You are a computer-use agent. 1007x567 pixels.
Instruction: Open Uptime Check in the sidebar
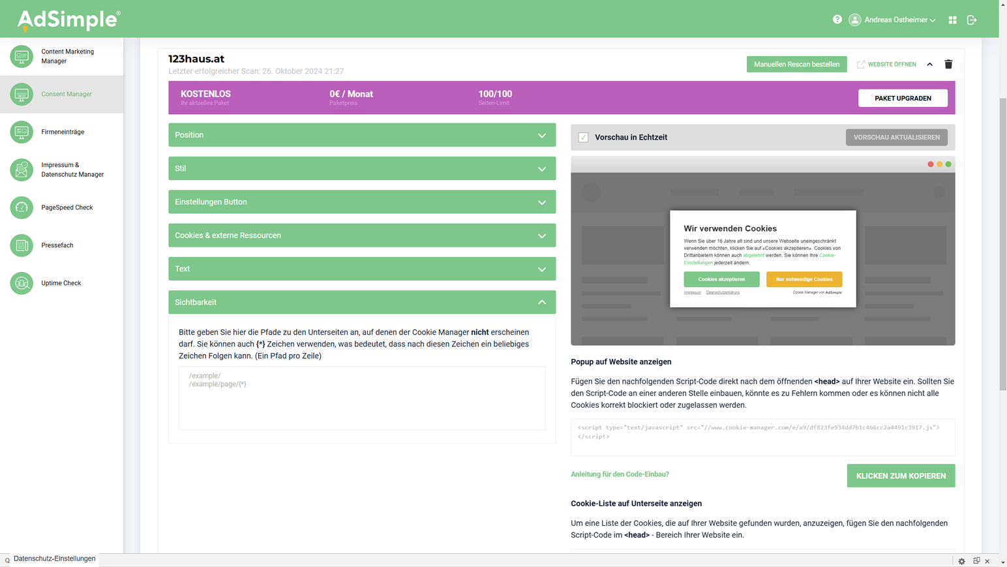(62, 283)
